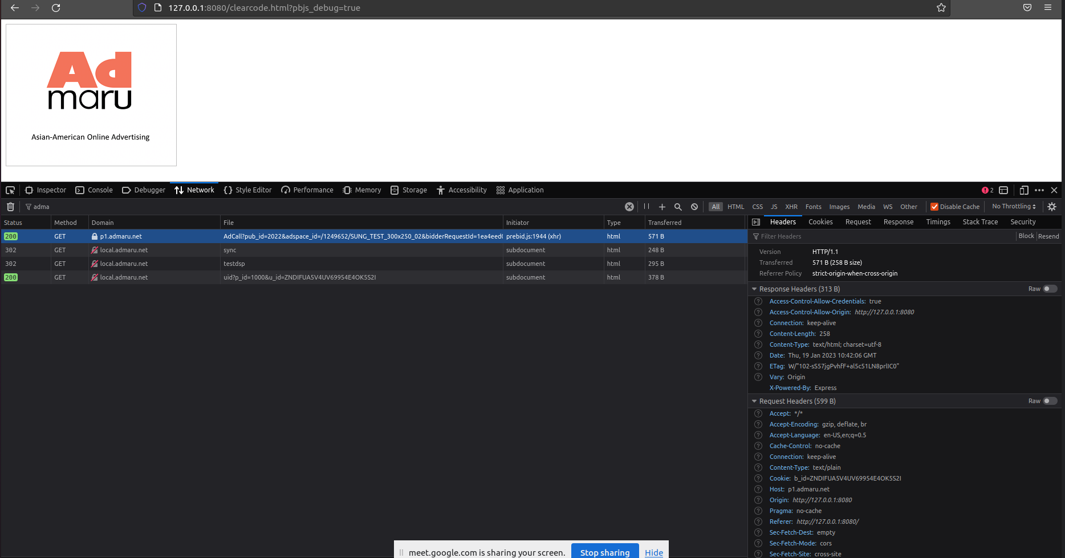1065x558 pixels.
Task: Open the Timings details tab
Action: [938, 222]
